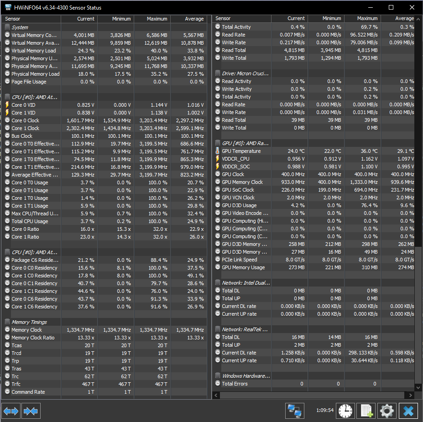Select the Max CPU/Thread Usage row
The image size is (423, 422).
(104, 214)
